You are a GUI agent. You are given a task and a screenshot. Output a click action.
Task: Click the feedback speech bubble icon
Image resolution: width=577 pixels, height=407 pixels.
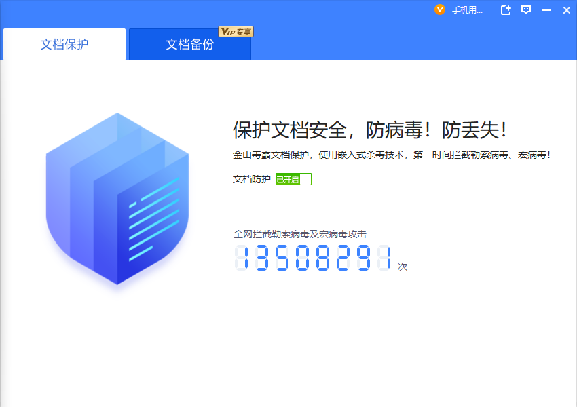(526, 9)
